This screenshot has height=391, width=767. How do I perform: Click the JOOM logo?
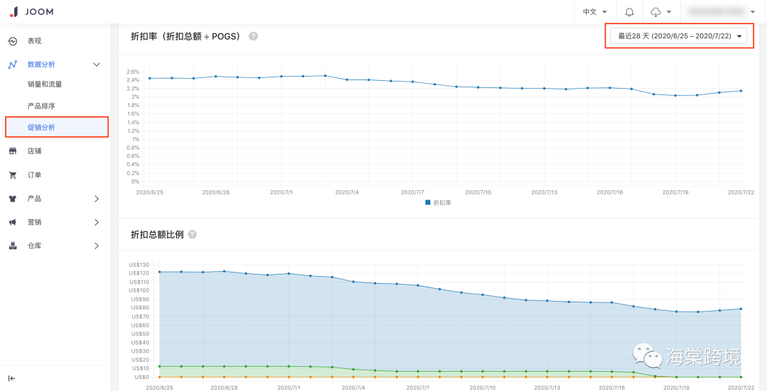pyautogui.click(x=31, y=11)
